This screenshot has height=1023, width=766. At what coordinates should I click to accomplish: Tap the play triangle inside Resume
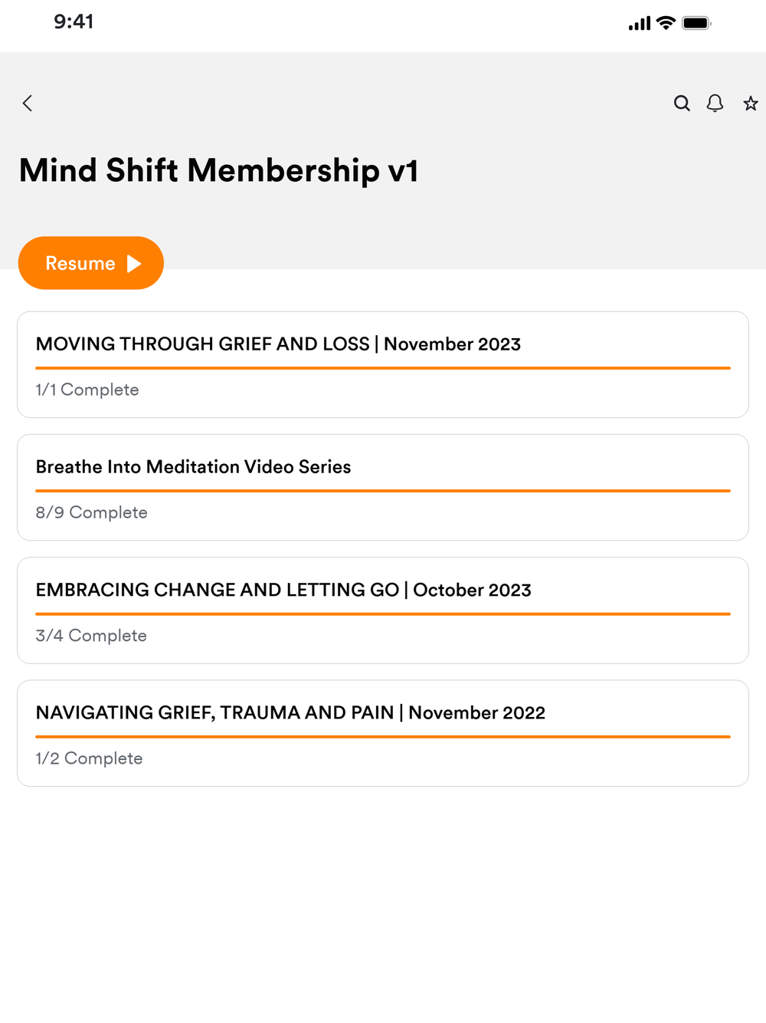(x=134, y=264)
